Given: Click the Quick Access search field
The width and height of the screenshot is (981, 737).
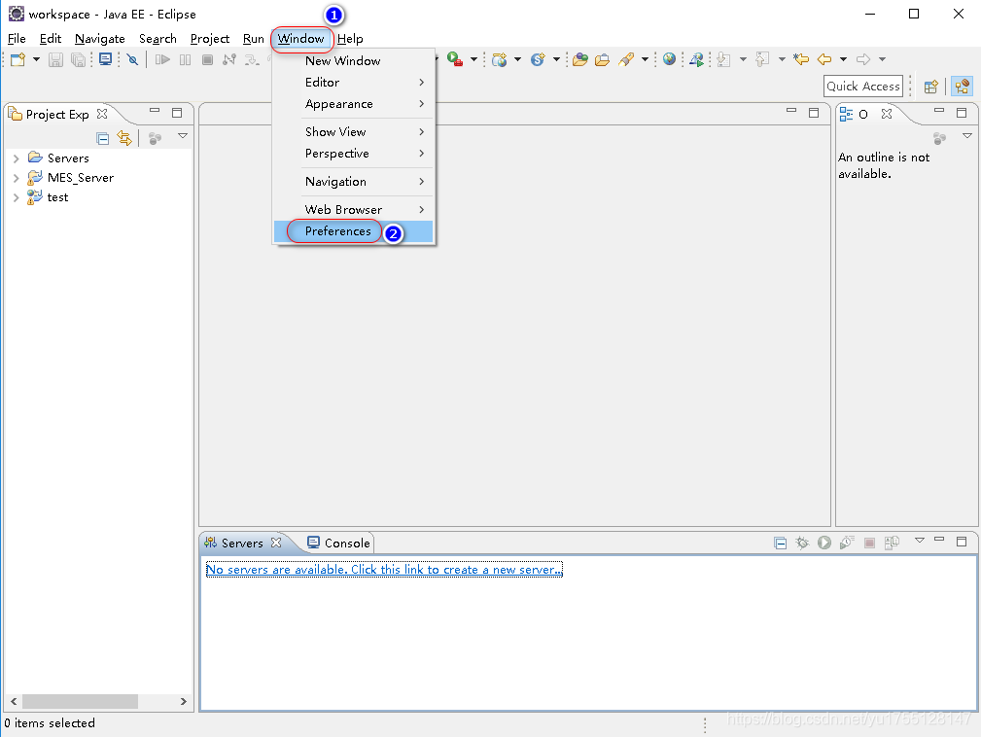Looking at the screenshot, I should click(x=862, y=87).
